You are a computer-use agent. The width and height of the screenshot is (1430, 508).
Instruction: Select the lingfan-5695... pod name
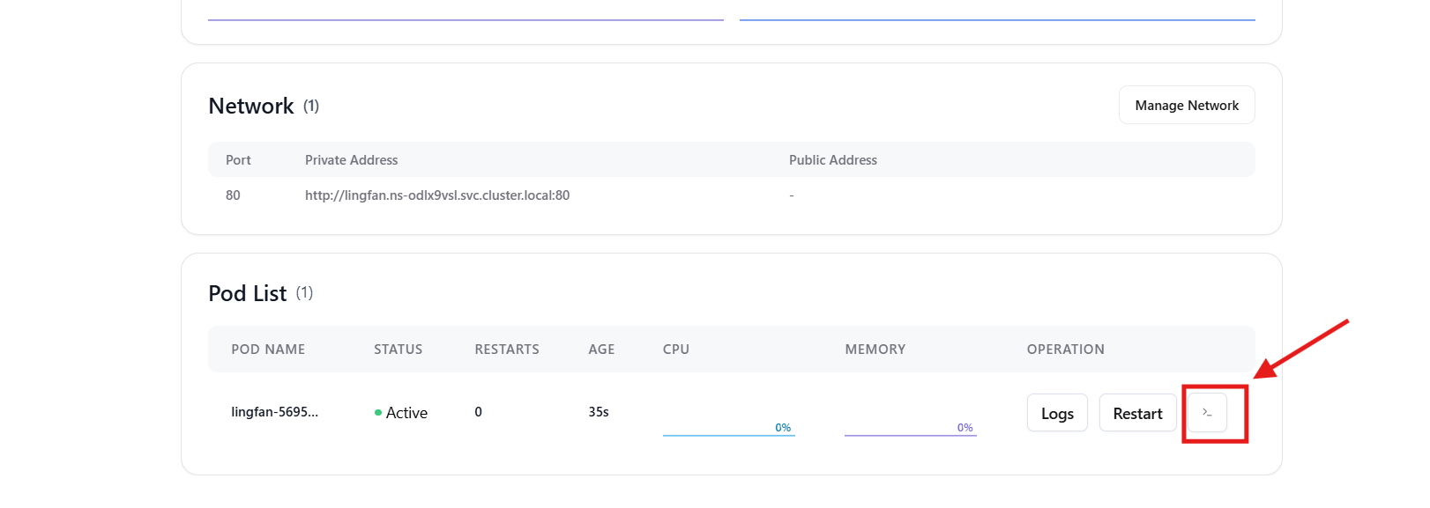[275, 412]
